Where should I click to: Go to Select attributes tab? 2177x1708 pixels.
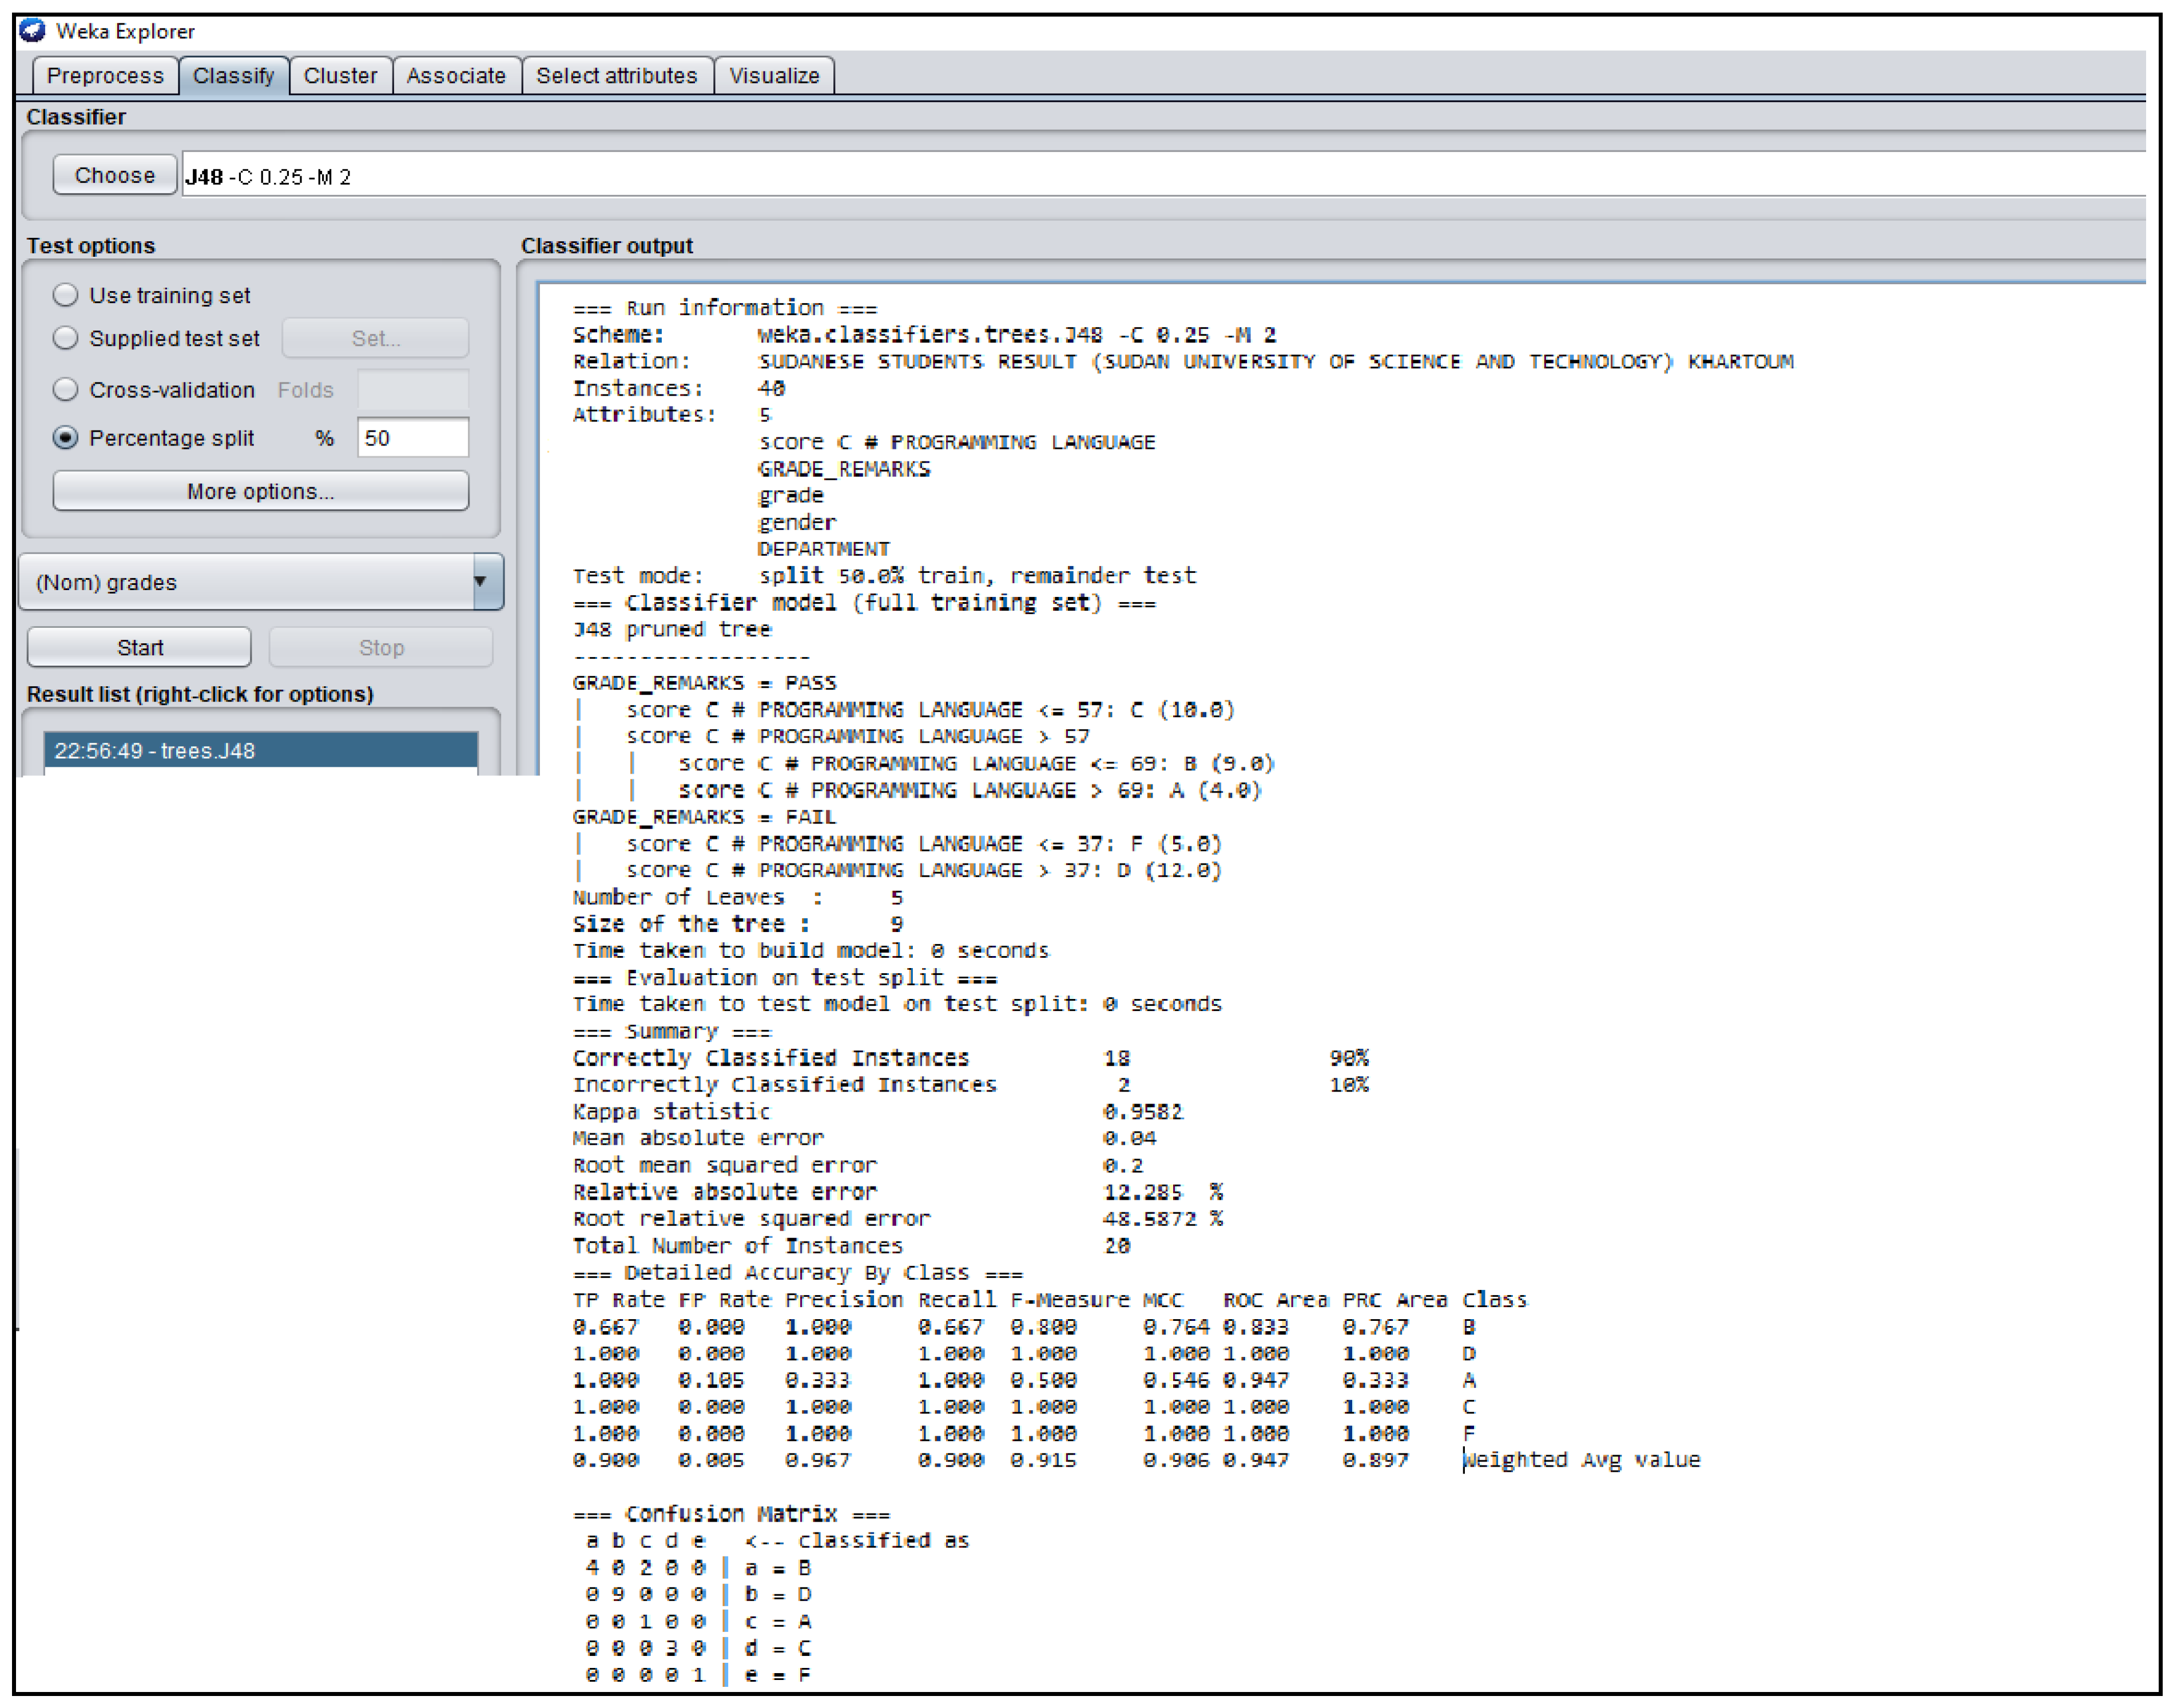click(x=617, y=76)
